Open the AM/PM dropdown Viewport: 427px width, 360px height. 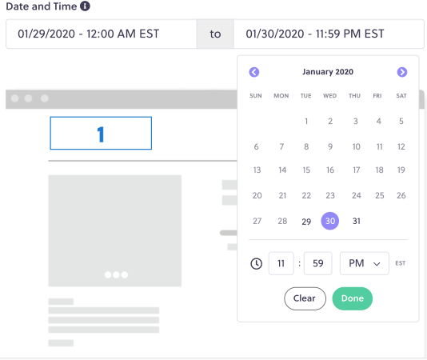(x=365, y=263)
